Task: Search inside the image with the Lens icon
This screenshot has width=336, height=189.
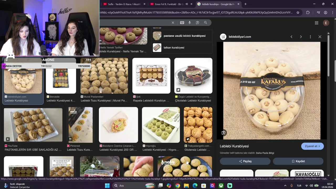Action: 223,133
